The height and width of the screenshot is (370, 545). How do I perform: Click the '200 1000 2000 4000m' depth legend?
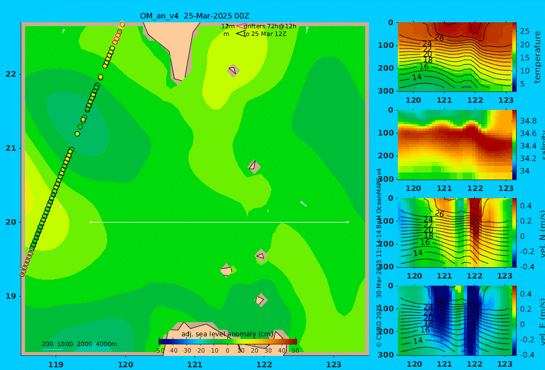80,344
